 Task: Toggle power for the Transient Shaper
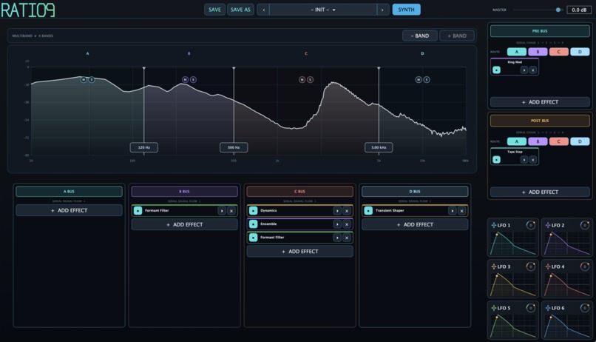click(x=368, y=211)
